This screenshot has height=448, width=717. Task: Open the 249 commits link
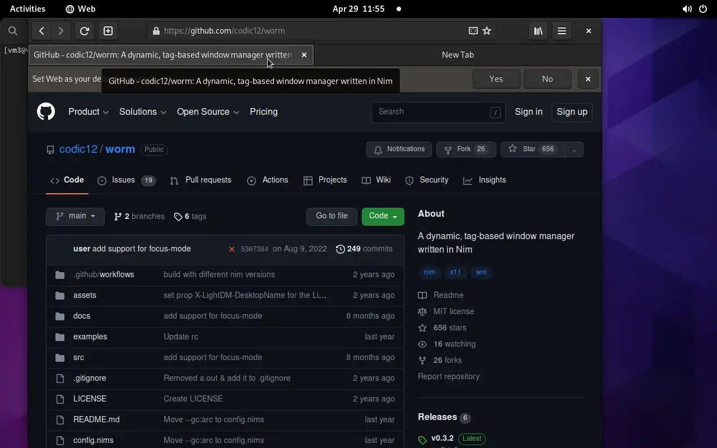[364, 249]
